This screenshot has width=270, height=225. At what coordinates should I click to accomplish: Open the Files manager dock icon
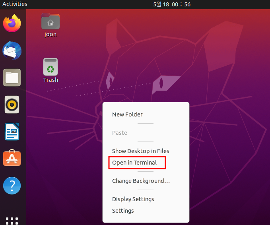(12, 78)
